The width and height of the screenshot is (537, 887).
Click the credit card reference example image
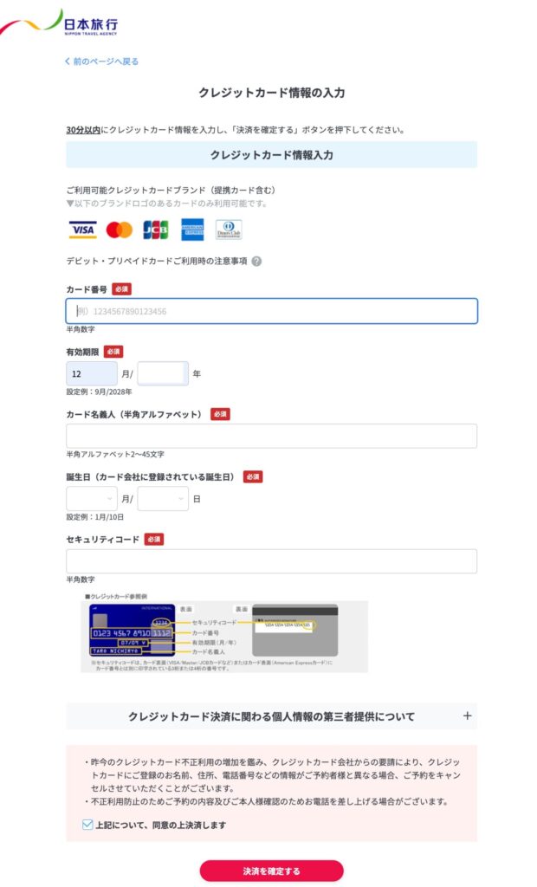point(224,633)
